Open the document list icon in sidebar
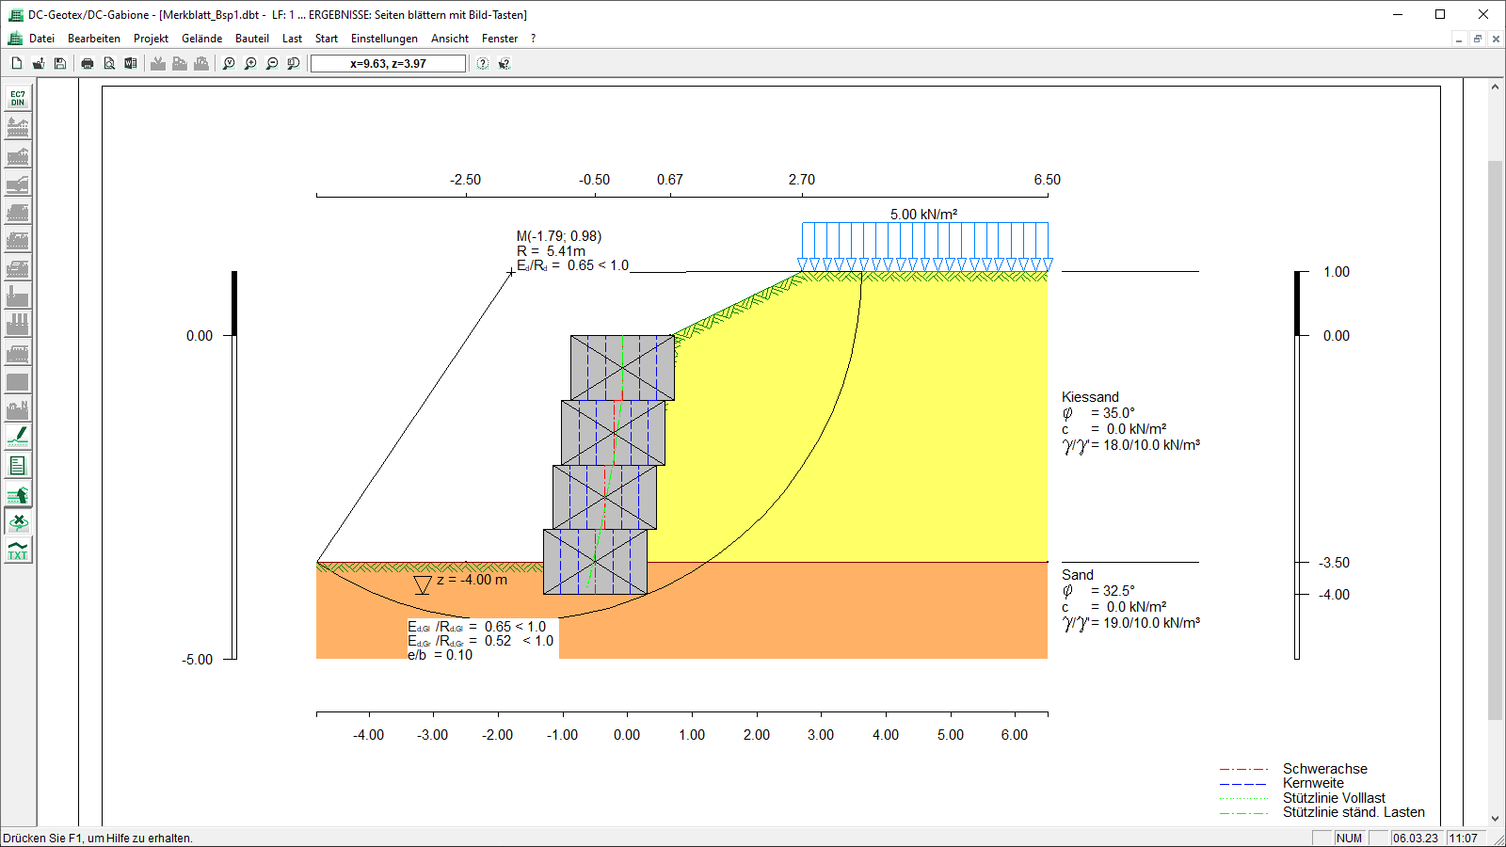This screenshot has height=847, width=1506. tap(18, 466)
